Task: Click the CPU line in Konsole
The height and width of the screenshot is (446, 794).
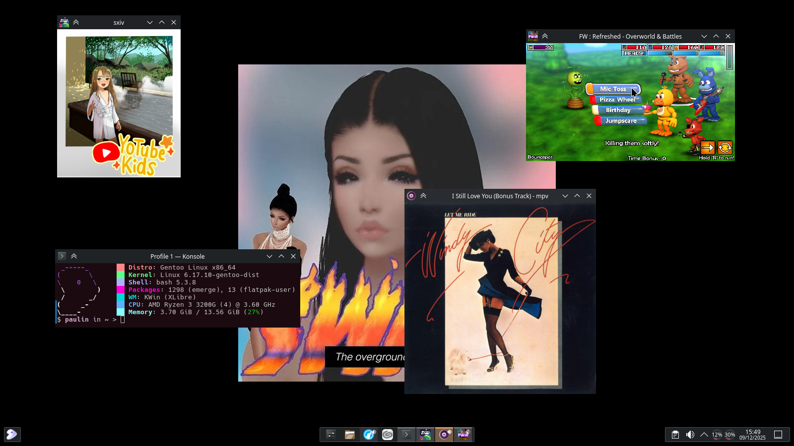Action: click(x=202, y=305)
